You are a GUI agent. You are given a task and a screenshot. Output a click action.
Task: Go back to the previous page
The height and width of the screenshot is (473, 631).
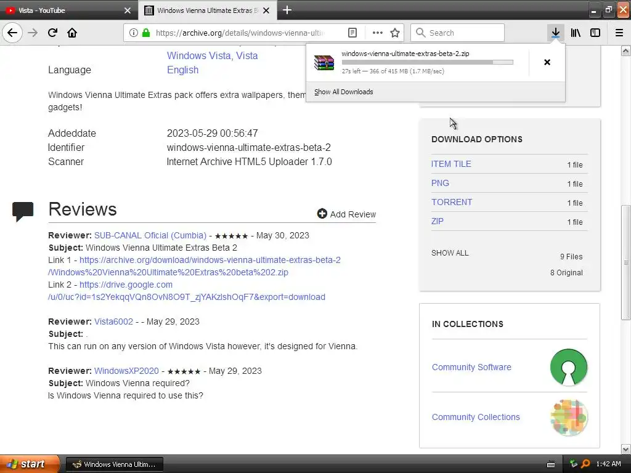(12, 33)
